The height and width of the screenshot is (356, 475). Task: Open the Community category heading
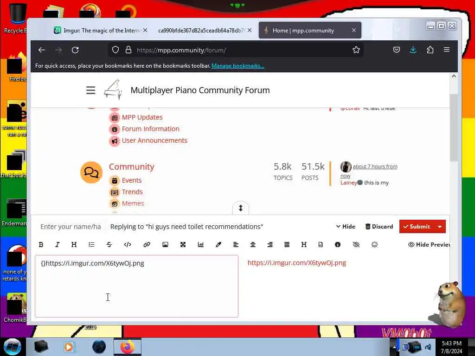click(131, 167)
